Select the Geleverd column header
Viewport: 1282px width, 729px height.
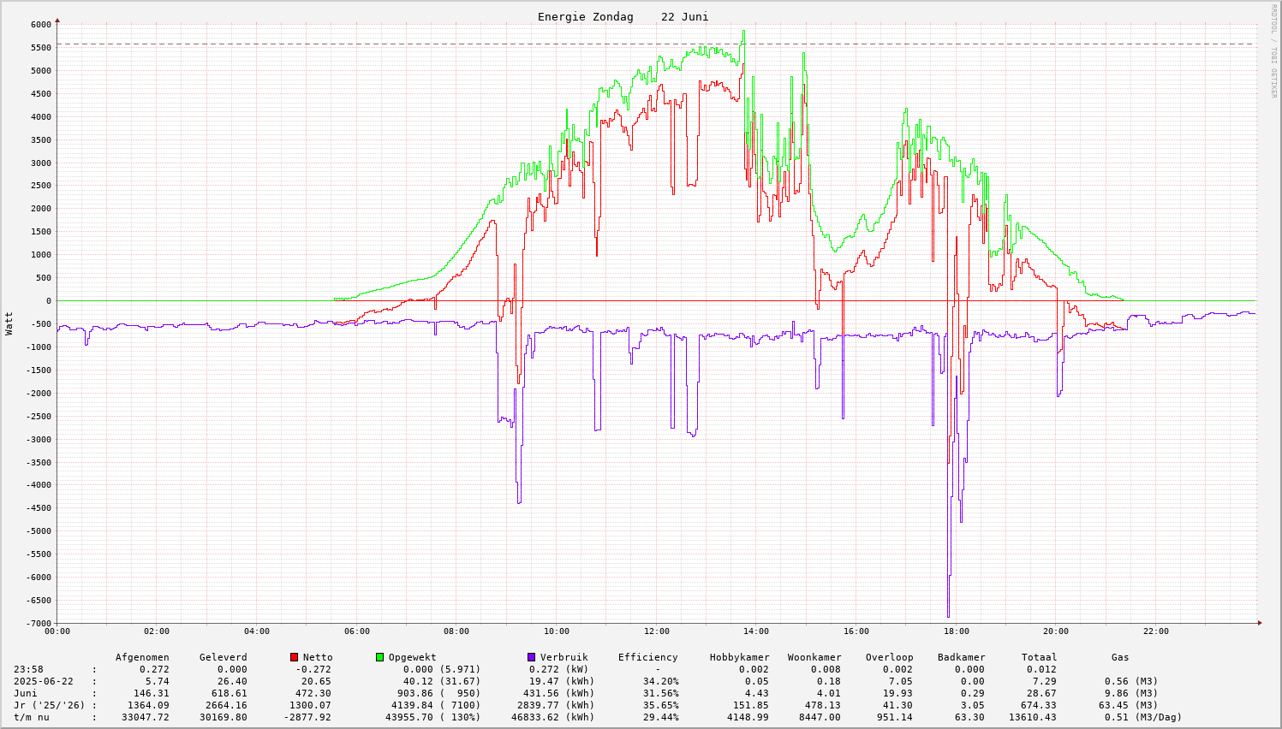(x=223, y=657)
